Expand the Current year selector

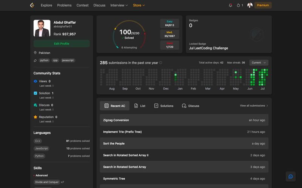tap(259, 63)
